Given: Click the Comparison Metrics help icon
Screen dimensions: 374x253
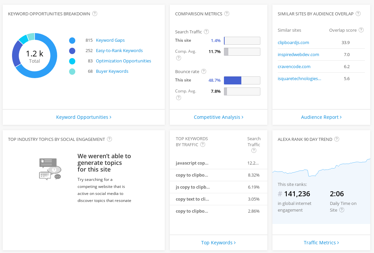Looking at the screenshot, I should click(x=227, y=14).
